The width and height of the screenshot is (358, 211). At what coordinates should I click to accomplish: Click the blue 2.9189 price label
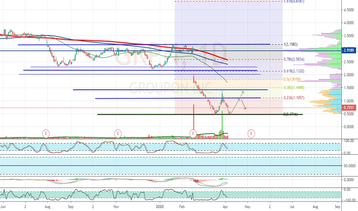349,50
